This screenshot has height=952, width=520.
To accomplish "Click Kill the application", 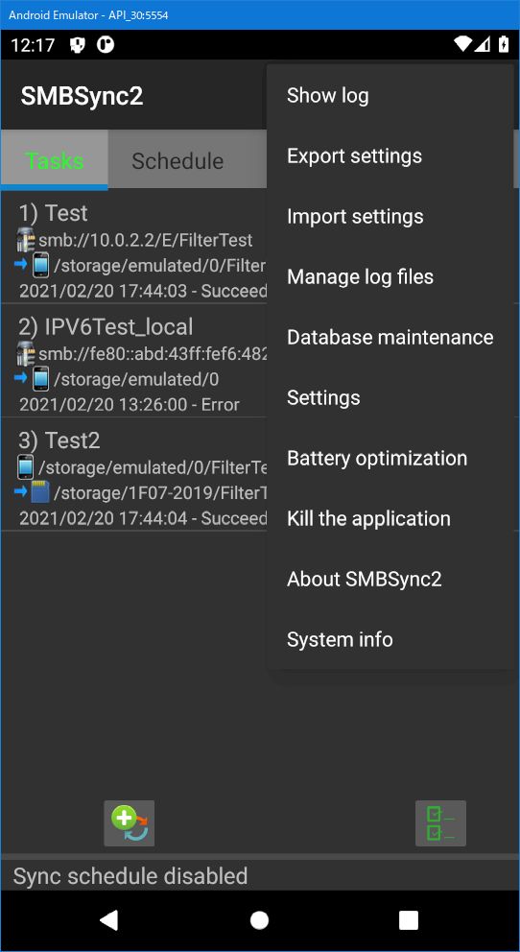I will coord(390,518).
